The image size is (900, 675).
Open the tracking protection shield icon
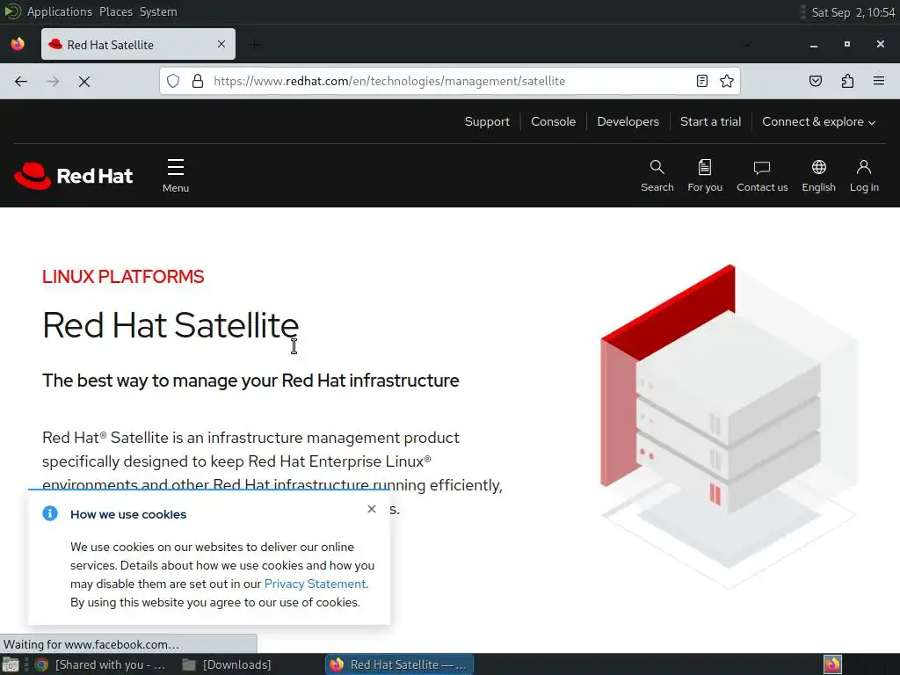pyautogui.click(x=173, y=81)
